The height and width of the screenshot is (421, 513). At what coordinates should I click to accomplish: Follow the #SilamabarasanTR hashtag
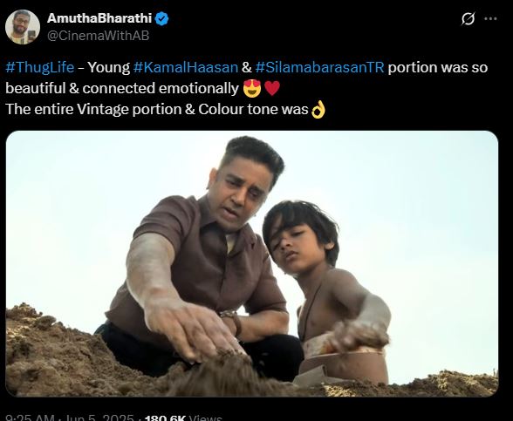tap(319, 67)
